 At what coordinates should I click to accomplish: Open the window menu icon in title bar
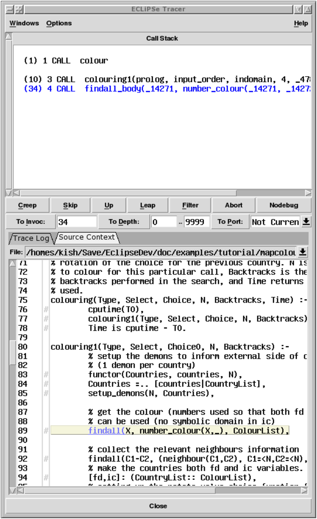[x=10, y=9]
